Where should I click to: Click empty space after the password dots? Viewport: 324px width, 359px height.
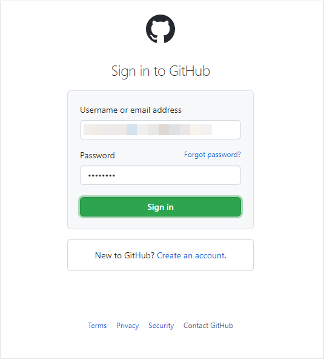177,175
